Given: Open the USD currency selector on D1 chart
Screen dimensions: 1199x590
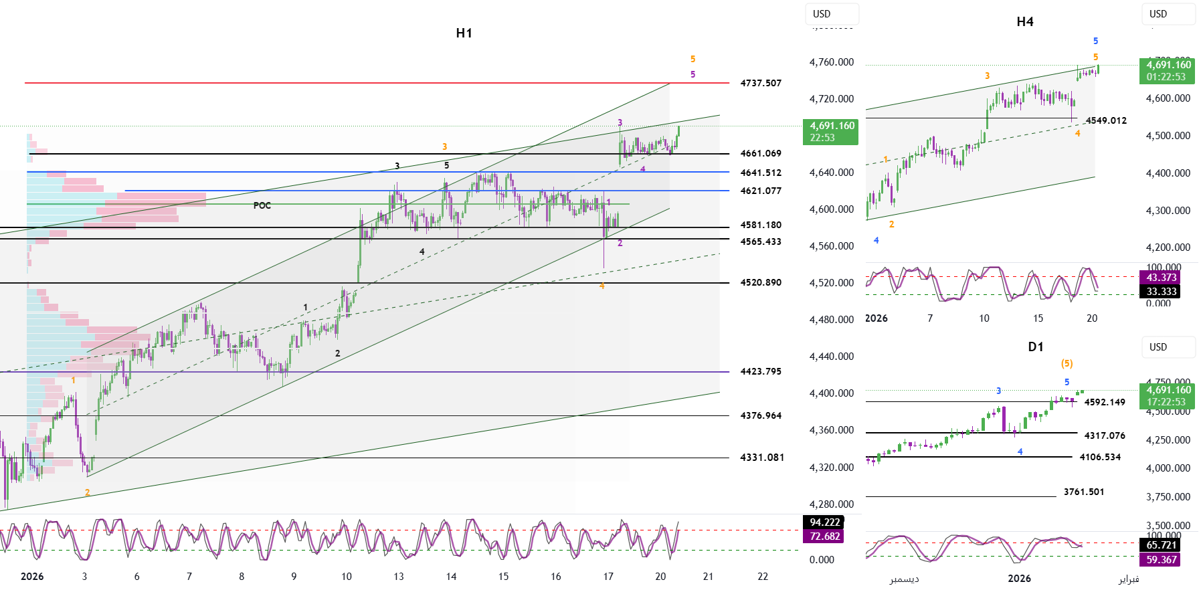Looking at the screenshot, I should [1167, 347].
